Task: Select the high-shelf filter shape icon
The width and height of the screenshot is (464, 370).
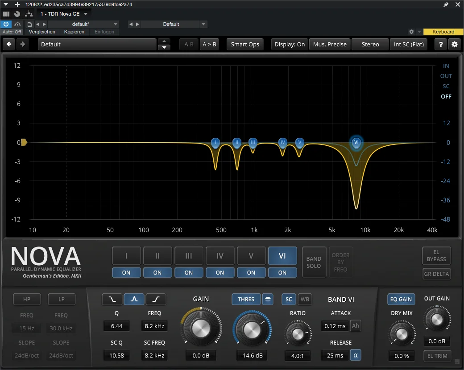Action: click(x=156, y=299)
